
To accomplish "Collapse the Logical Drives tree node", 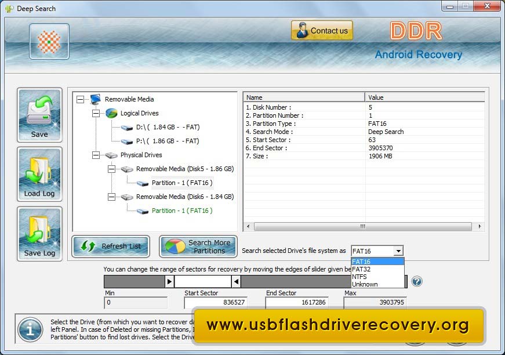I will 96,113.
